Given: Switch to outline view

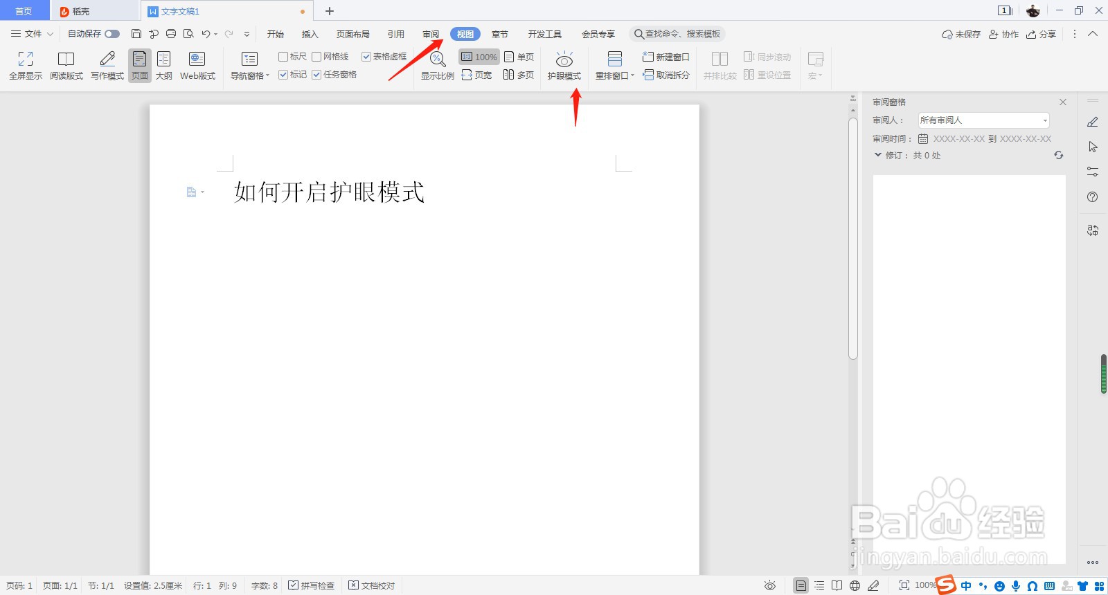Looking at the screenshot, I should click(164, 66).
